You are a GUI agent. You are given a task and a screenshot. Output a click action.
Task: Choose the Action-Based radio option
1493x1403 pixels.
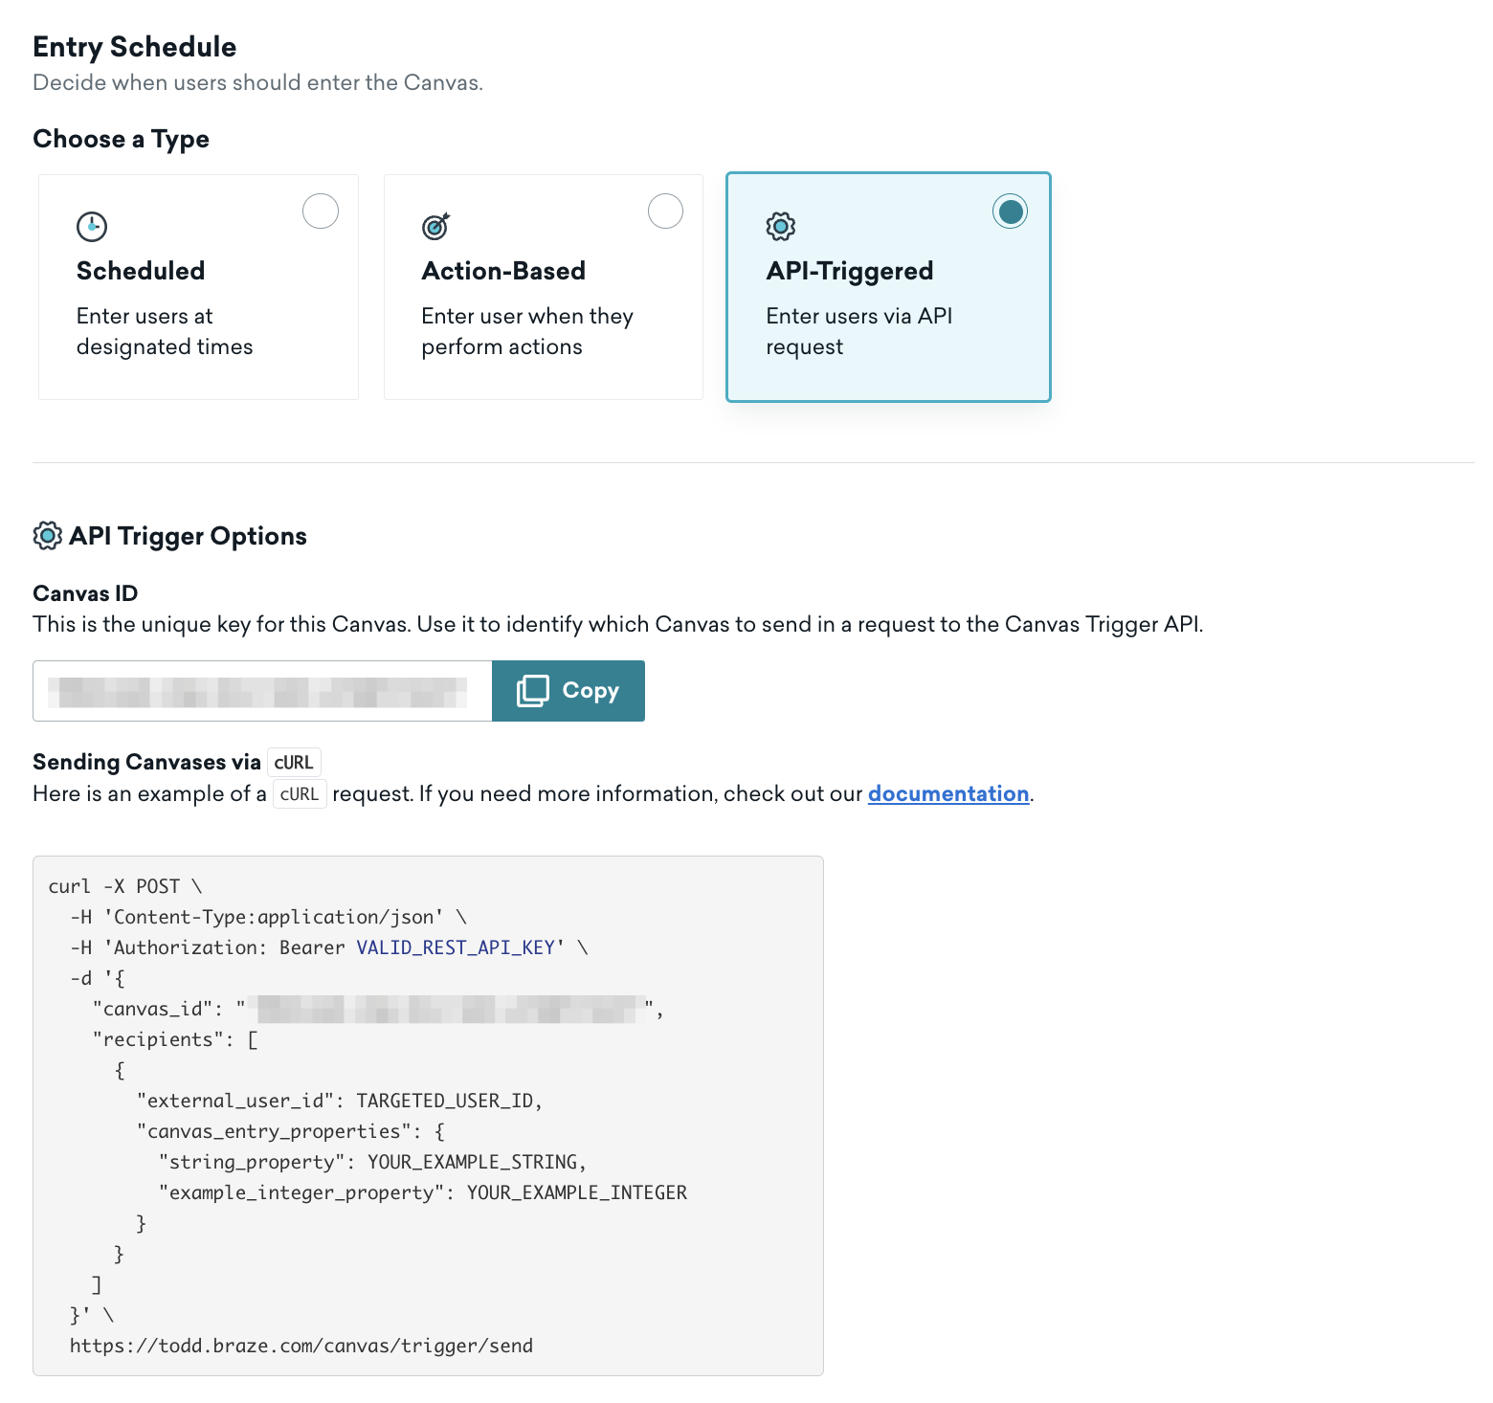(x=665, y=212)
